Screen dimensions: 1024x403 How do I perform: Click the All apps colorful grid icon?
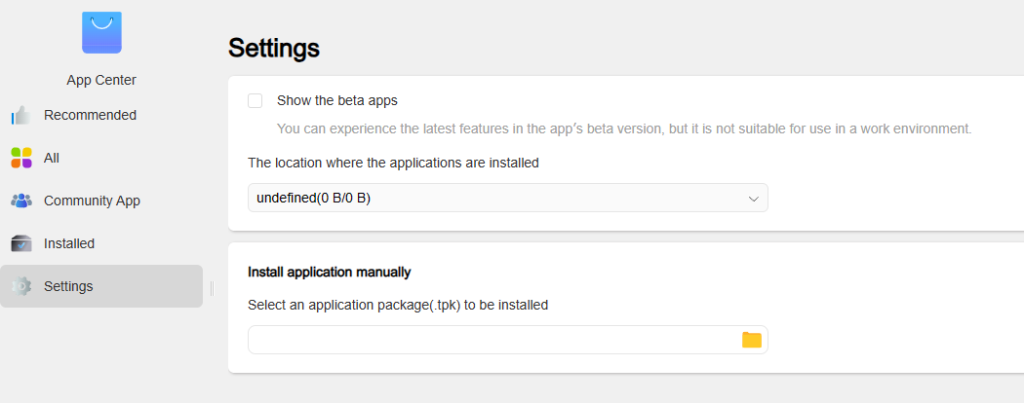click(20, 158)
